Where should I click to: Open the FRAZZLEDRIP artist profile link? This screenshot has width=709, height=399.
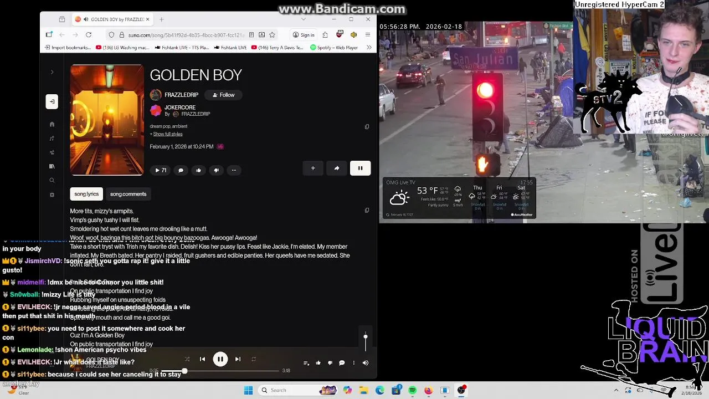coord(181,95)
